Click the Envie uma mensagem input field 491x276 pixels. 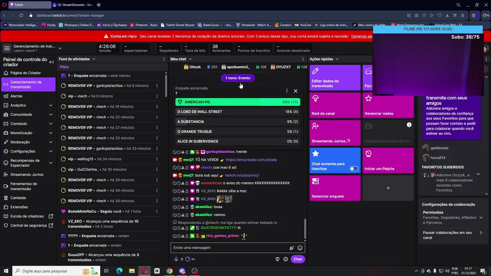coord(229,248)
